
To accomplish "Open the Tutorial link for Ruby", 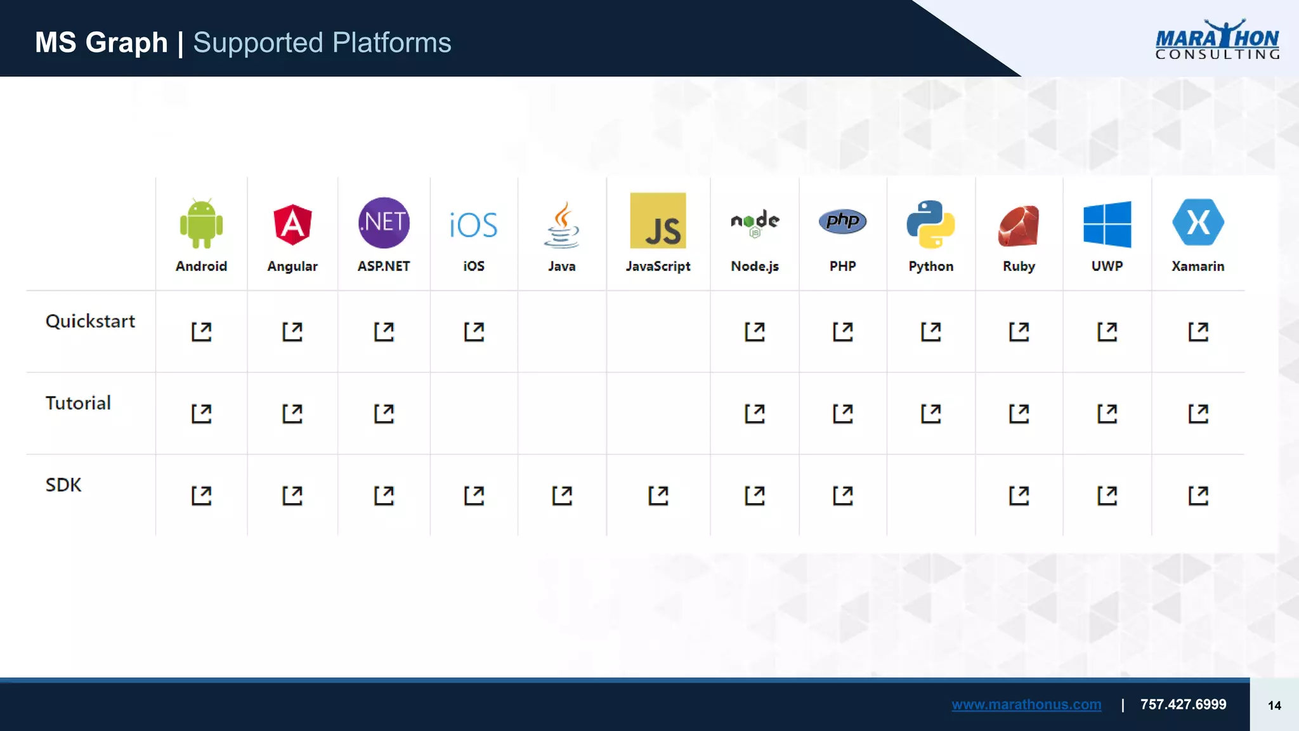I will [1019, 414].
